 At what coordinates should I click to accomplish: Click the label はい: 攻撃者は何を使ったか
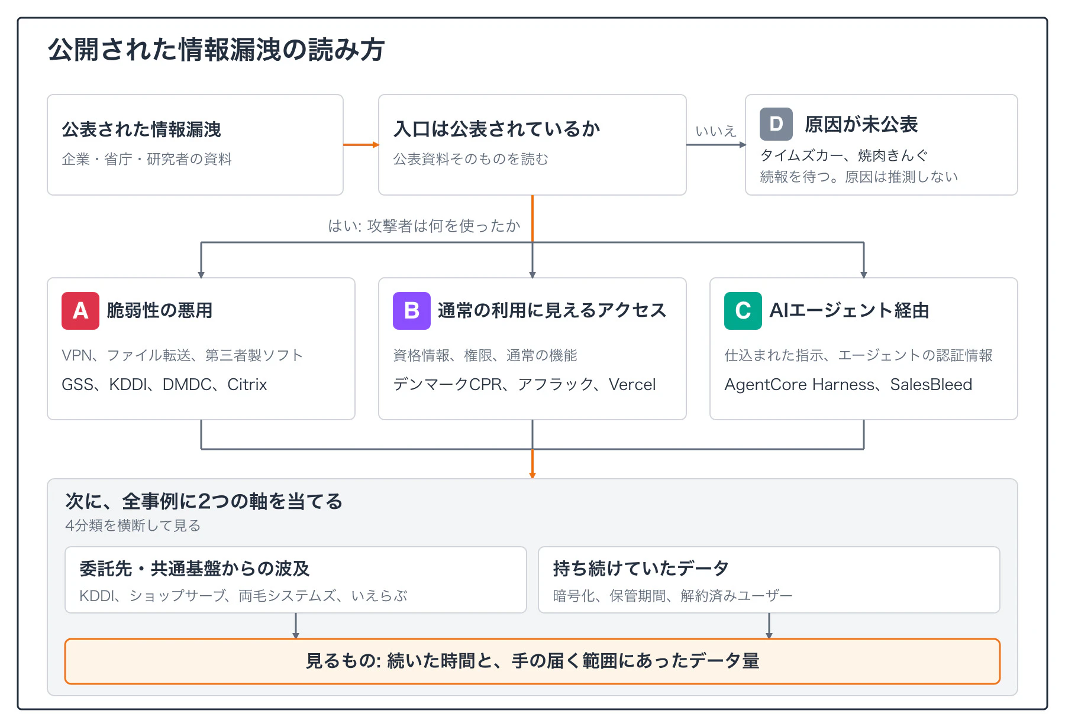[x=424, y=226]
